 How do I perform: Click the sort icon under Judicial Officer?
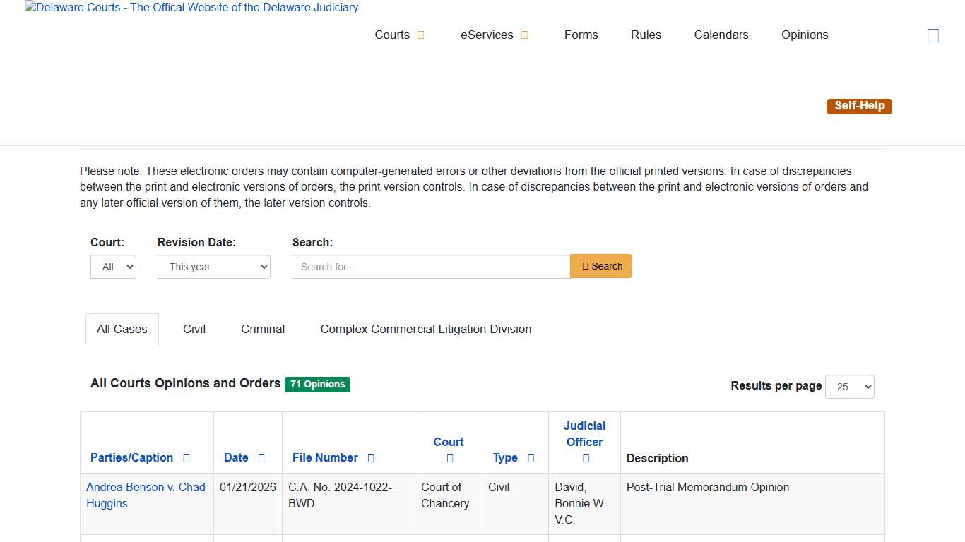586,459
